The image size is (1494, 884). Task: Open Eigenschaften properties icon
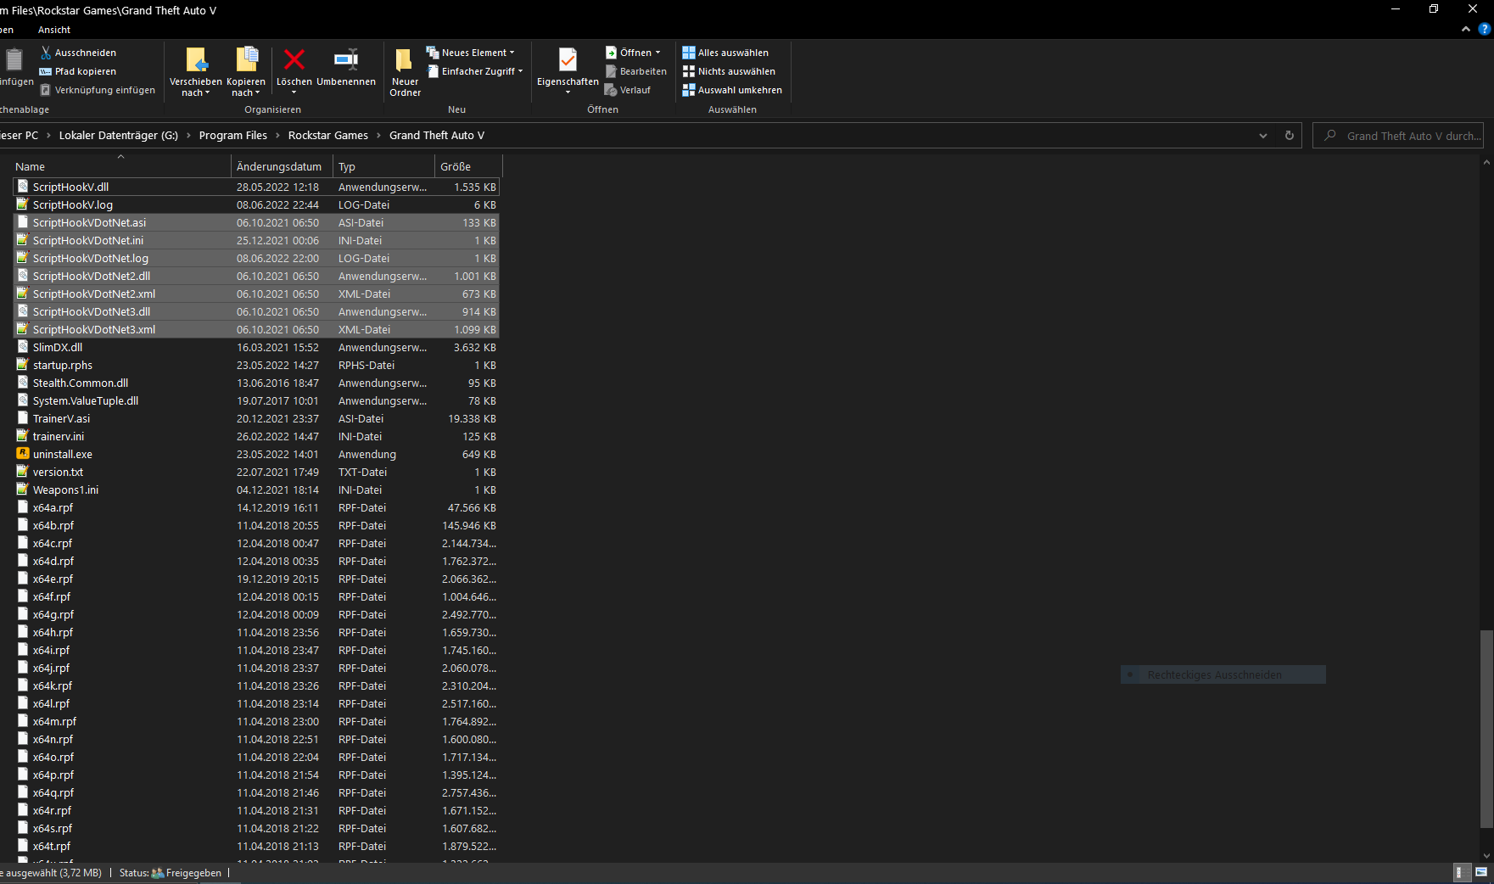click(x=568, y=60)
